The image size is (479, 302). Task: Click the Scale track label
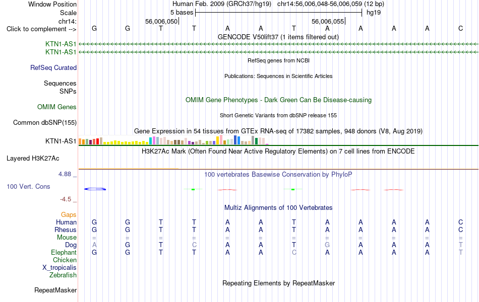click(x=68, y=13)
